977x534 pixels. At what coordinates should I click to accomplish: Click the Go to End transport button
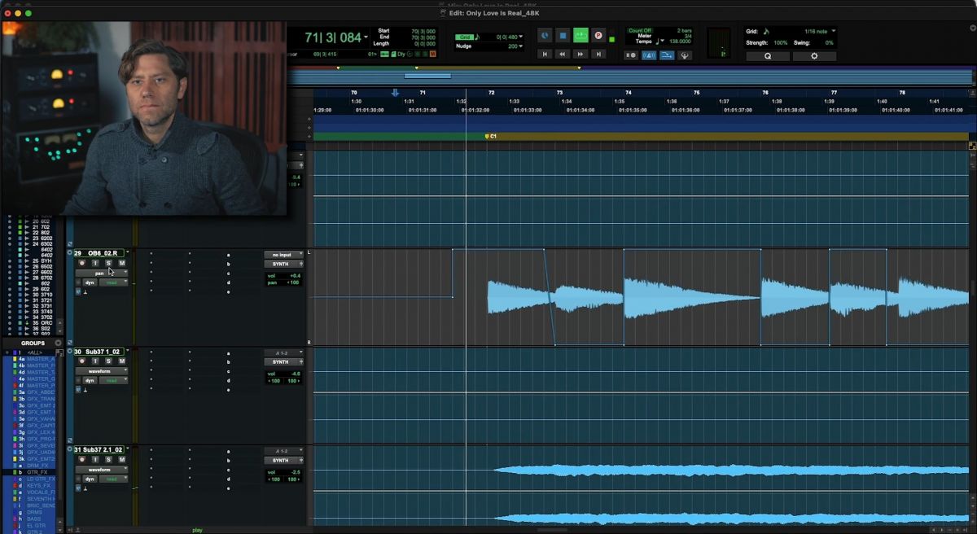597,55
